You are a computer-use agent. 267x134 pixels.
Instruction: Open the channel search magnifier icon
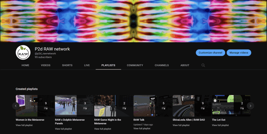[203, 65]
